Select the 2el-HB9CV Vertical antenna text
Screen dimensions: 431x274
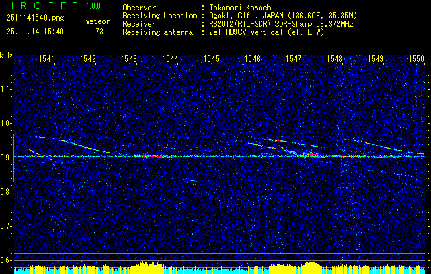click(267, 32)
